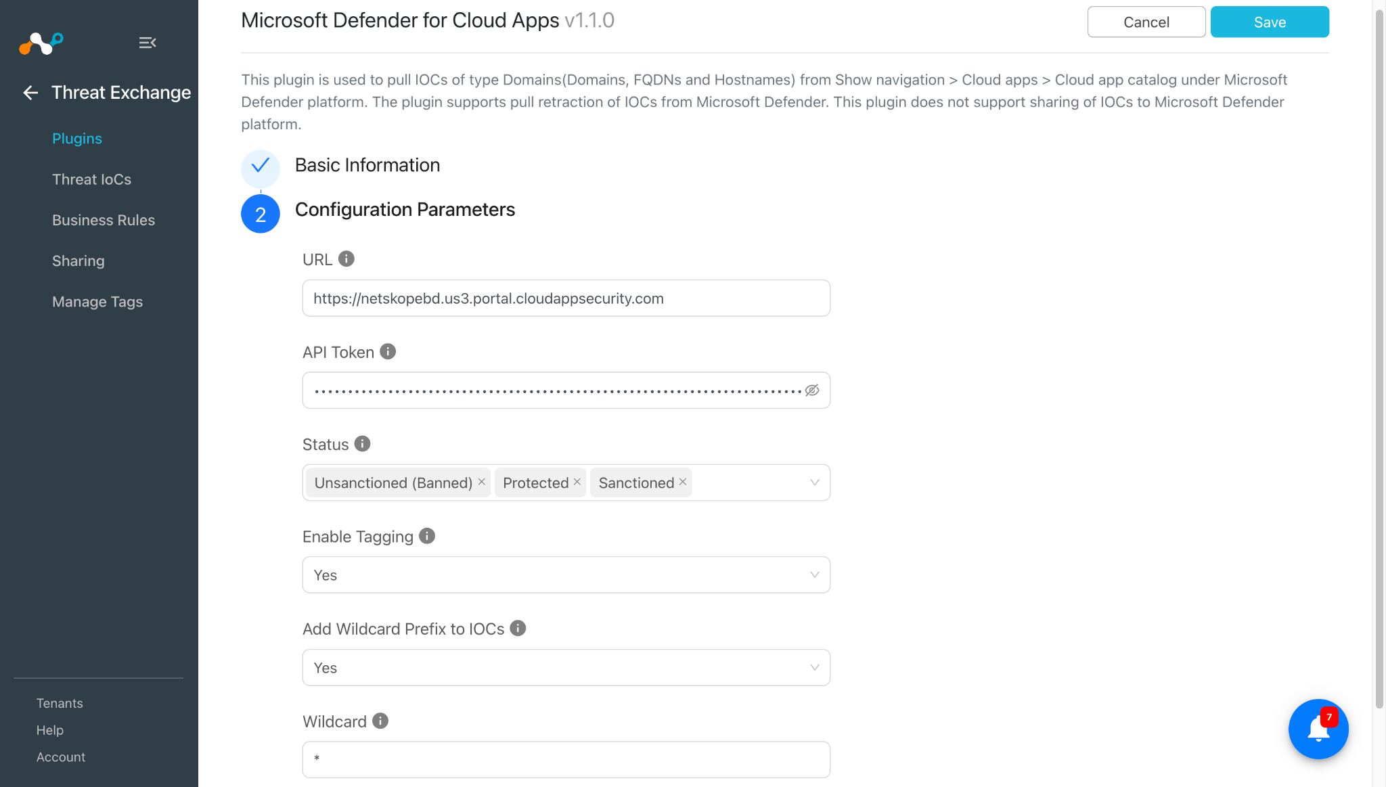Screen dimensions: 1386x787
Task: Click Basic Information step title
Action: pos(367,165)
